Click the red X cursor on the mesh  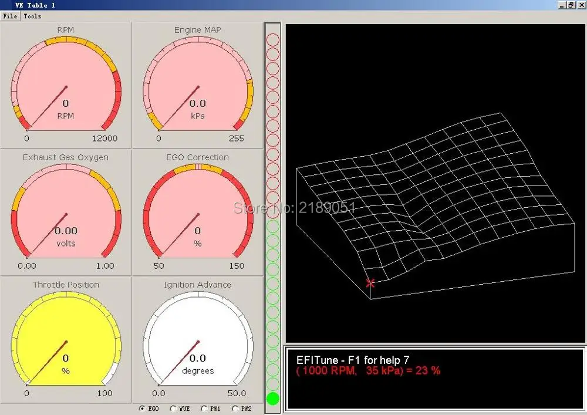370,283
